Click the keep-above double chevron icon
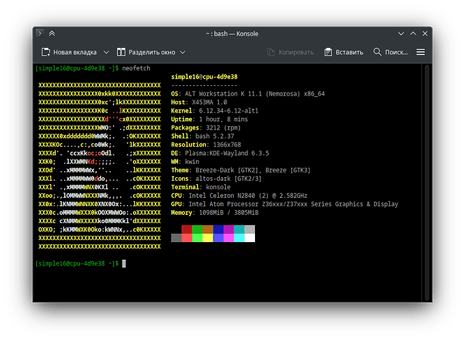 [52, 33]
